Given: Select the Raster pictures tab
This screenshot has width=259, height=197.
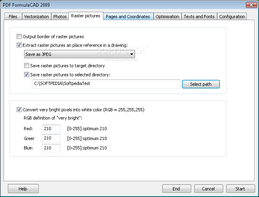Looking at the screenshot, I should (86, 16).
